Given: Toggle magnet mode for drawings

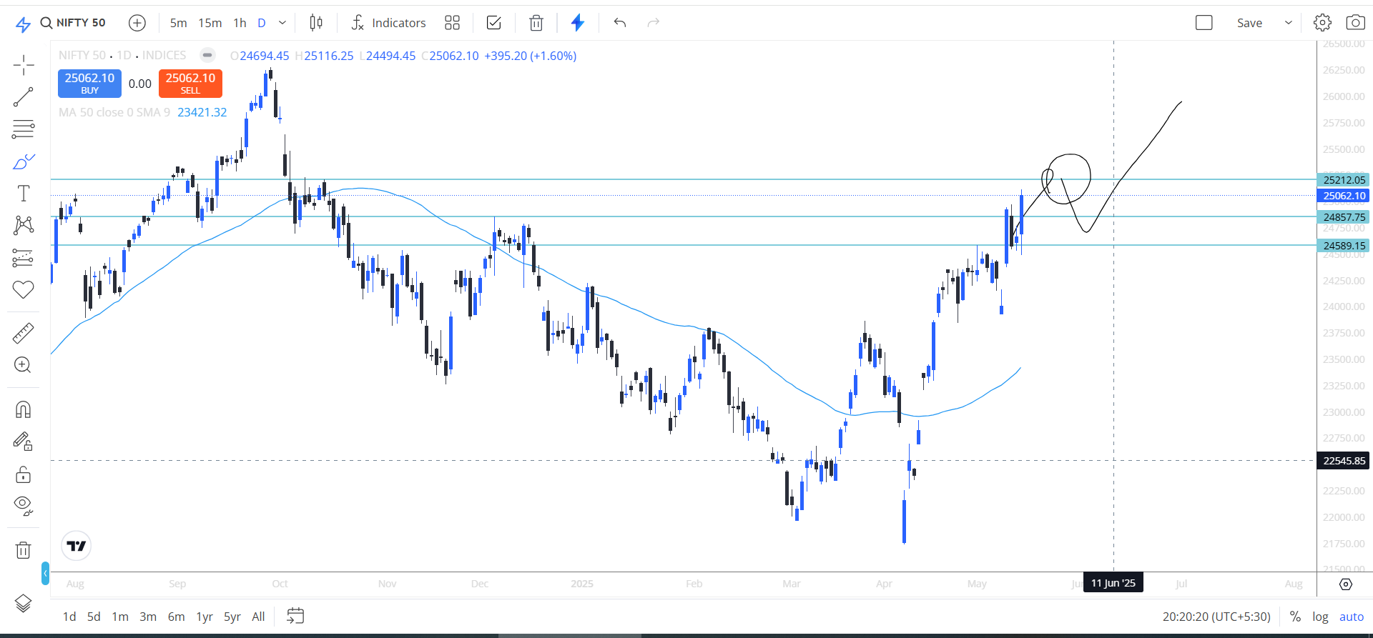Looking at the screenshot, I should click(24, 410).
